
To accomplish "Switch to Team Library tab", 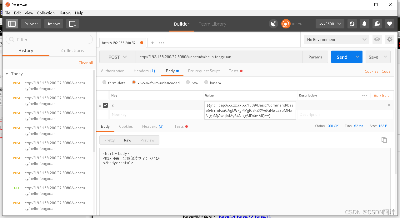I will point(212,24).
